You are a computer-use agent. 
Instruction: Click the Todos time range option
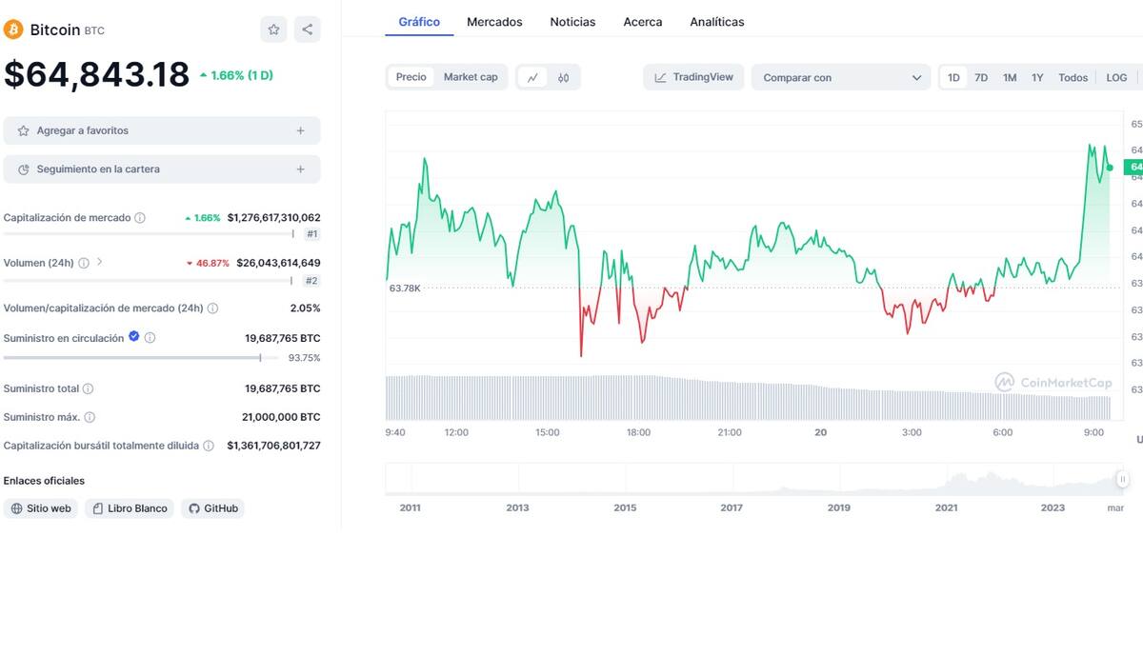tap(1073, 77)
